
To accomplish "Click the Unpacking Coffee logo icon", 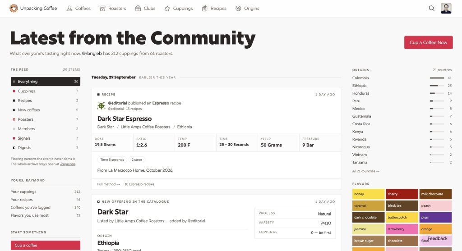I will (x=14, y=8).
